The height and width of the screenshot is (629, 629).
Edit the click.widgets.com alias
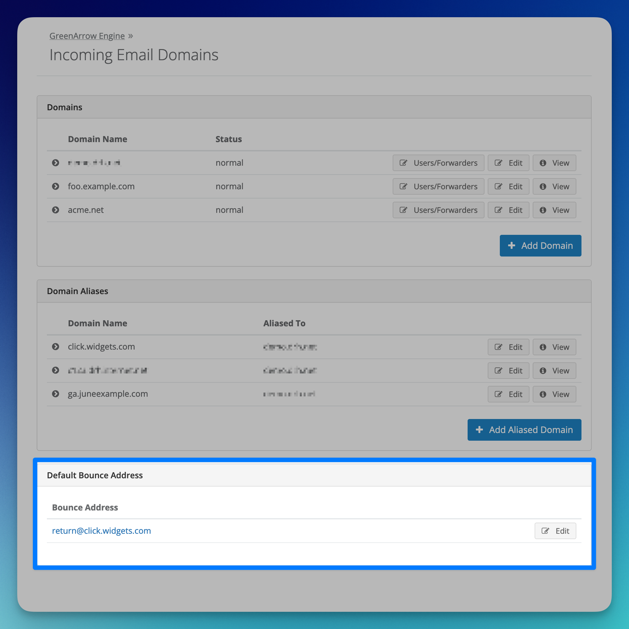(x=508, y=347)
